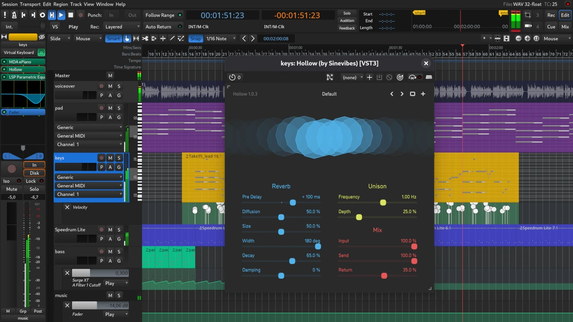Click the Disk button on the monitor section
This screenshot has height=322, width=573.
pos(34,173)
